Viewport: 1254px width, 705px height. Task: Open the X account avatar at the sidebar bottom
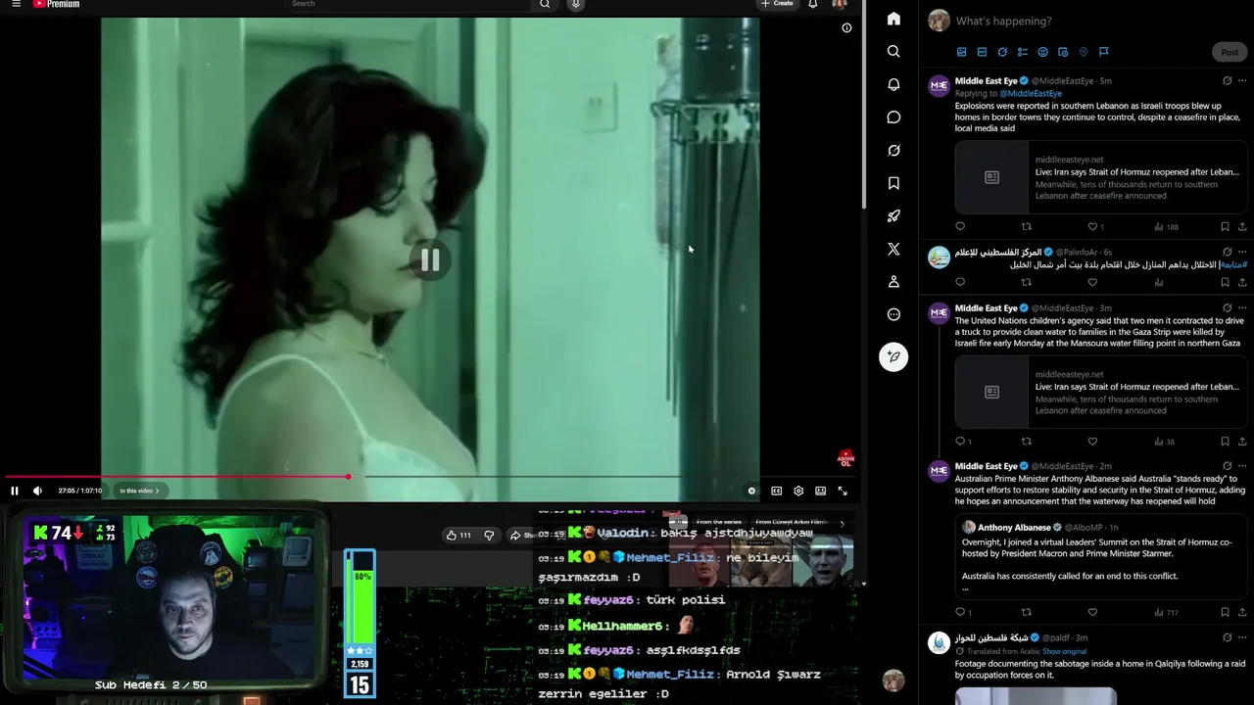coord(893,681)
